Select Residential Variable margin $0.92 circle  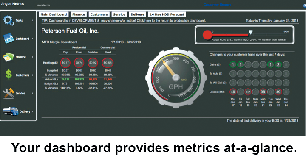[93, 63]
